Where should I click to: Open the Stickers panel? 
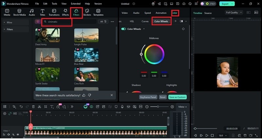click(x=87, y=12)
